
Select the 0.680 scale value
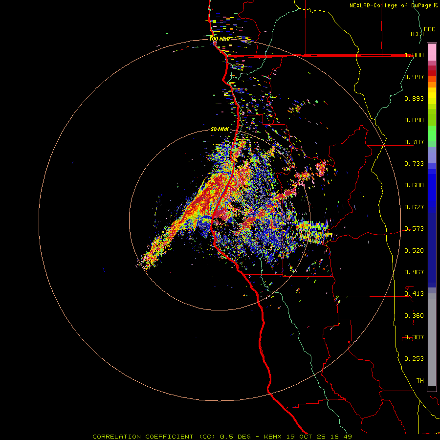[414, 185]
